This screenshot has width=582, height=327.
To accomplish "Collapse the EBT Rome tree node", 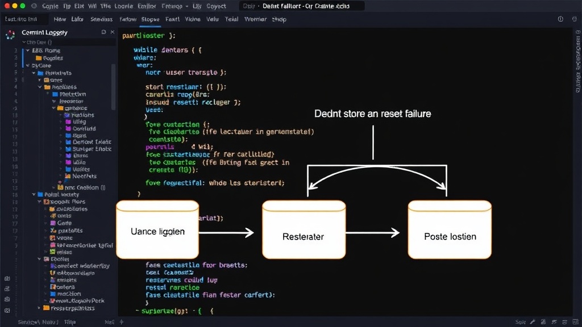I will 27,50.
